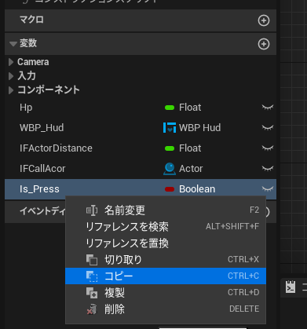
Task: Expand the コンポーネント category
Action: coord(11,90)
